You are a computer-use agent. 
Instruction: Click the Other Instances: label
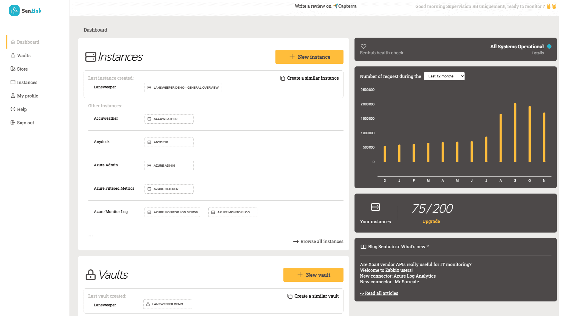(105, 106)
